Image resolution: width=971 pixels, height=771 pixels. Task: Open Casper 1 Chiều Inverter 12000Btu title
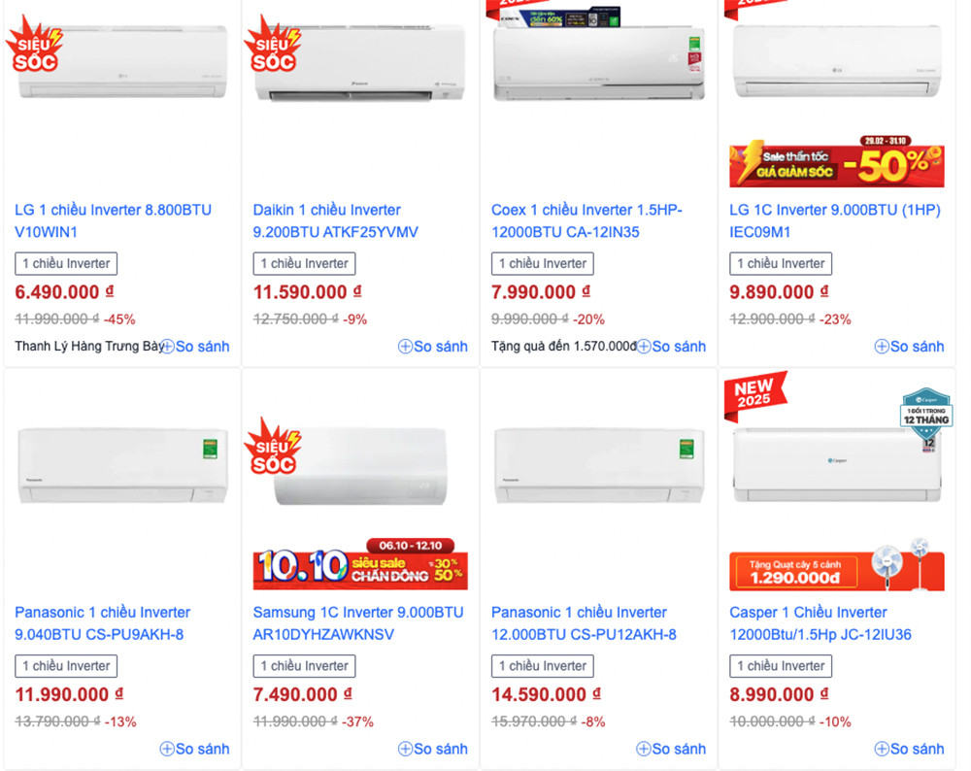820,623
